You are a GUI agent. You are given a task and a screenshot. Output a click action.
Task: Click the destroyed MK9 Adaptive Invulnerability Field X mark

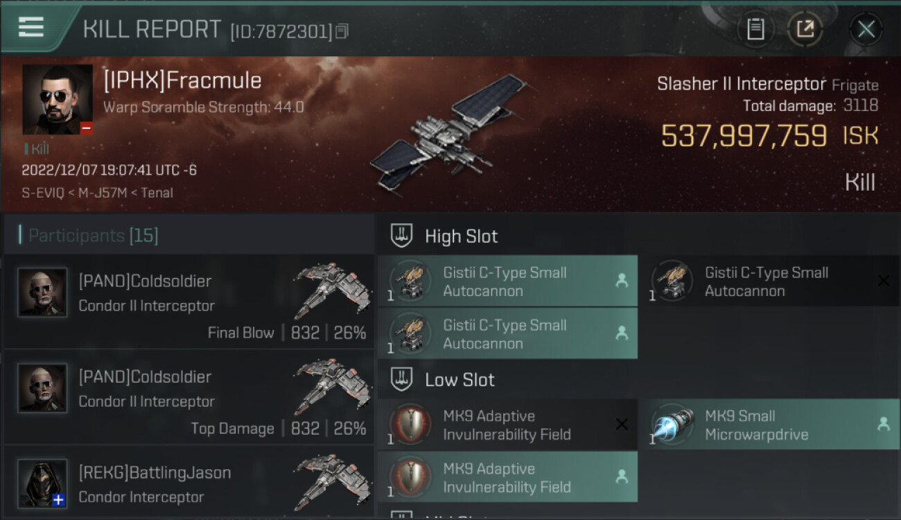point(622,424)
